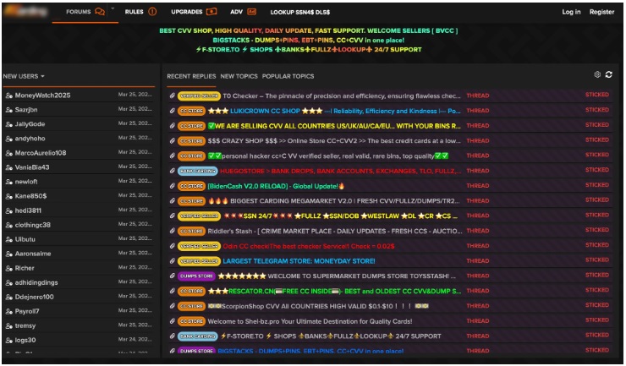Click the chat bubbles icon beside FORUMS
Viewport: 626px width, 366px height.
pyautogui.click(x=100, y=12)
